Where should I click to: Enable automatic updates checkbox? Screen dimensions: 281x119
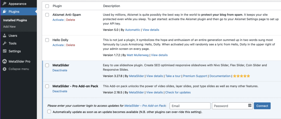point(49,112)
